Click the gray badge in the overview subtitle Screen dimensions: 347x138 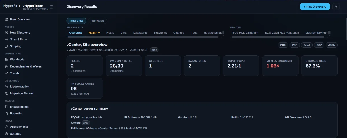click(x=154, y=50)
